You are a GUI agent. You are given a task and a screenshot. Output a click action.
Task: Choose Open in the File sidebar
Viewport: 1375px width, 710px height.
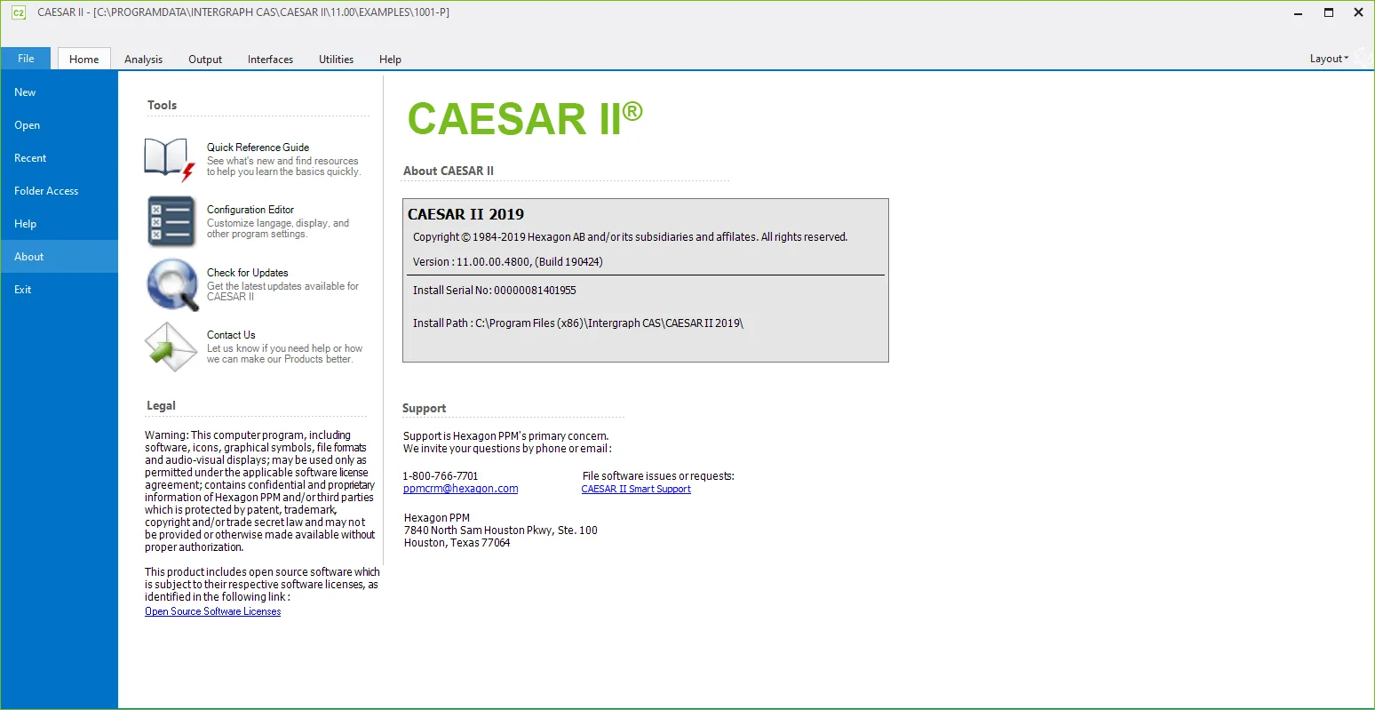tap(59, 125)
